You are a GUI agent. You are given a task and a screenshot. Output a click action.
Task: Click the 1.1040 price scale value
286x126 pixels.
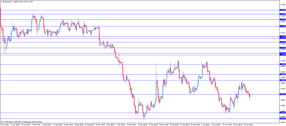click(x=283, y=61)
